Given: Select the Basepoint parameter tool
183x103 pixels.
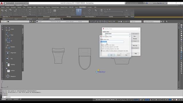Looking at the screenshot, I should click(x=11, y=76).
